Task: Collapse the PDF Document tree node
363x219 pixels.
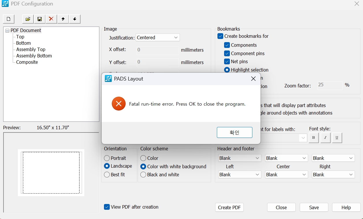Action: point(7,31)
